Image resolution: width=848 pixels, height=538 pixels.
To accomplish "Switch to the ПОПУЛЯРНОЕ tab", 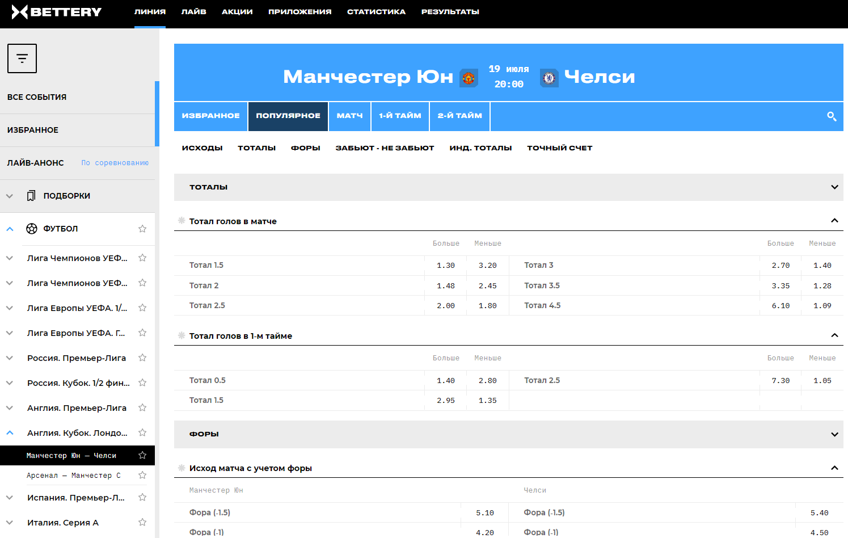I will [x=288, y=116].
